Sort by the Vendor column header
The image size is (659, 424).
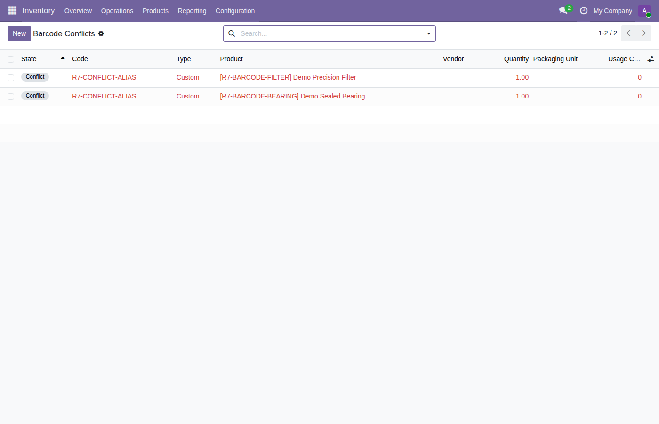tap(453, 59)
